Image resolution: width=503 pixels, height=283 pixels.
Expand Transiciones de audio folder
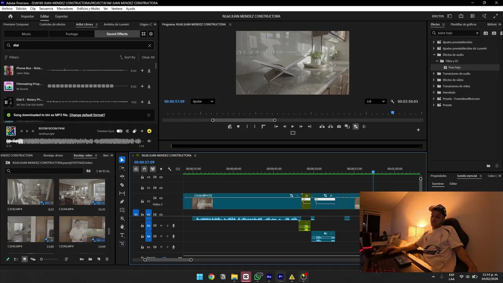tap(434, 74)
